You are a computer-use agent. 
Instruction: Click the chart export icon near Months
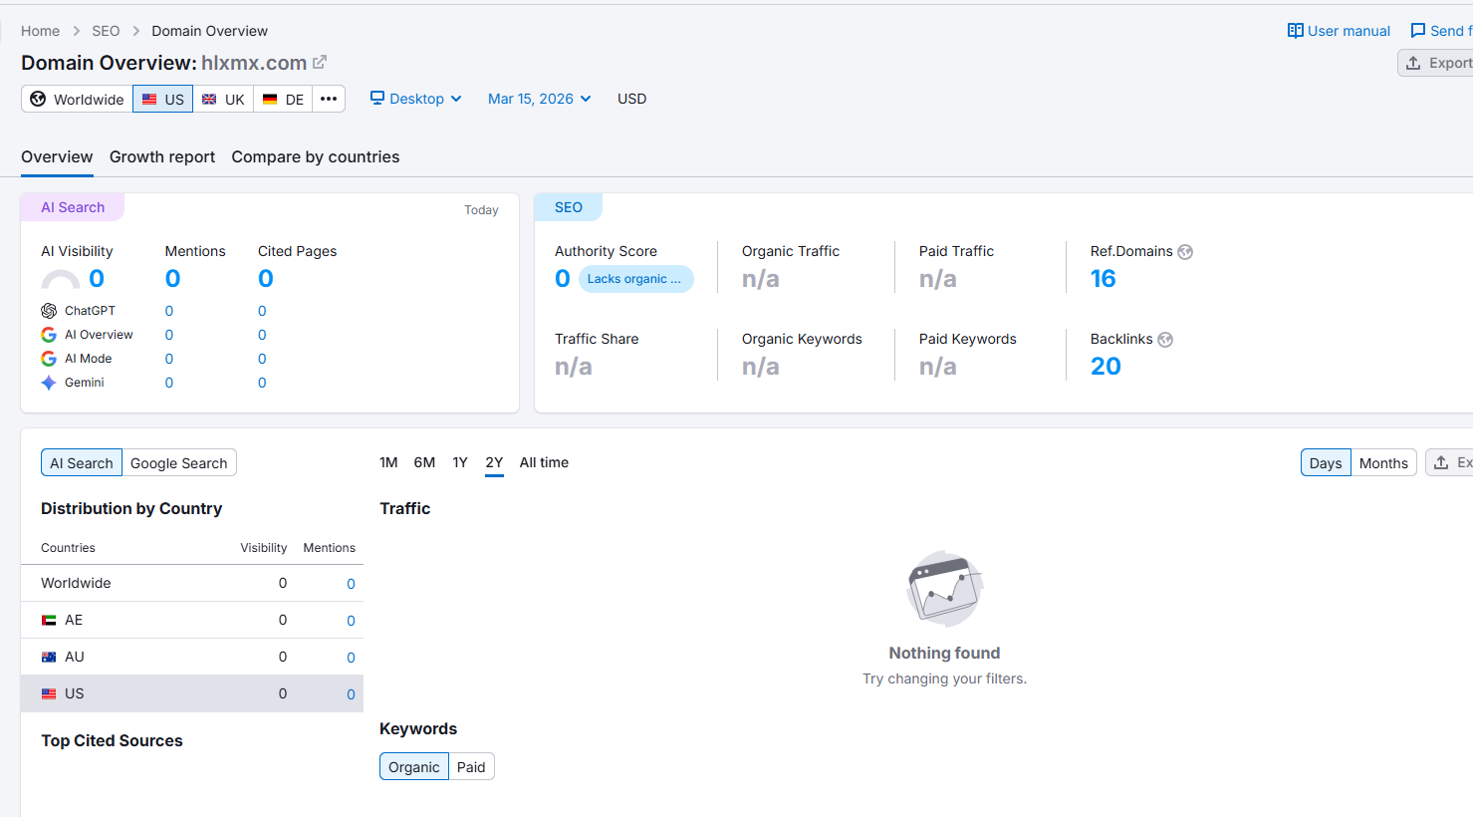coord(1441,462)
